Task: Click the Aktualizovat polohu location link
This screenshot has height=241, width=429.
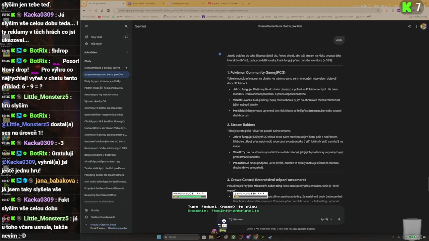Action: coord(118,228)
